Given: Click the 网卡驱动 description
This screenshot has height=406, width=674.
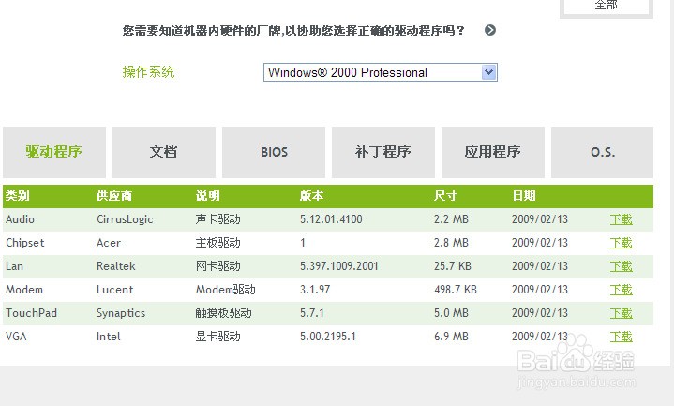Looking at the screenshot, I should (217, 266).
